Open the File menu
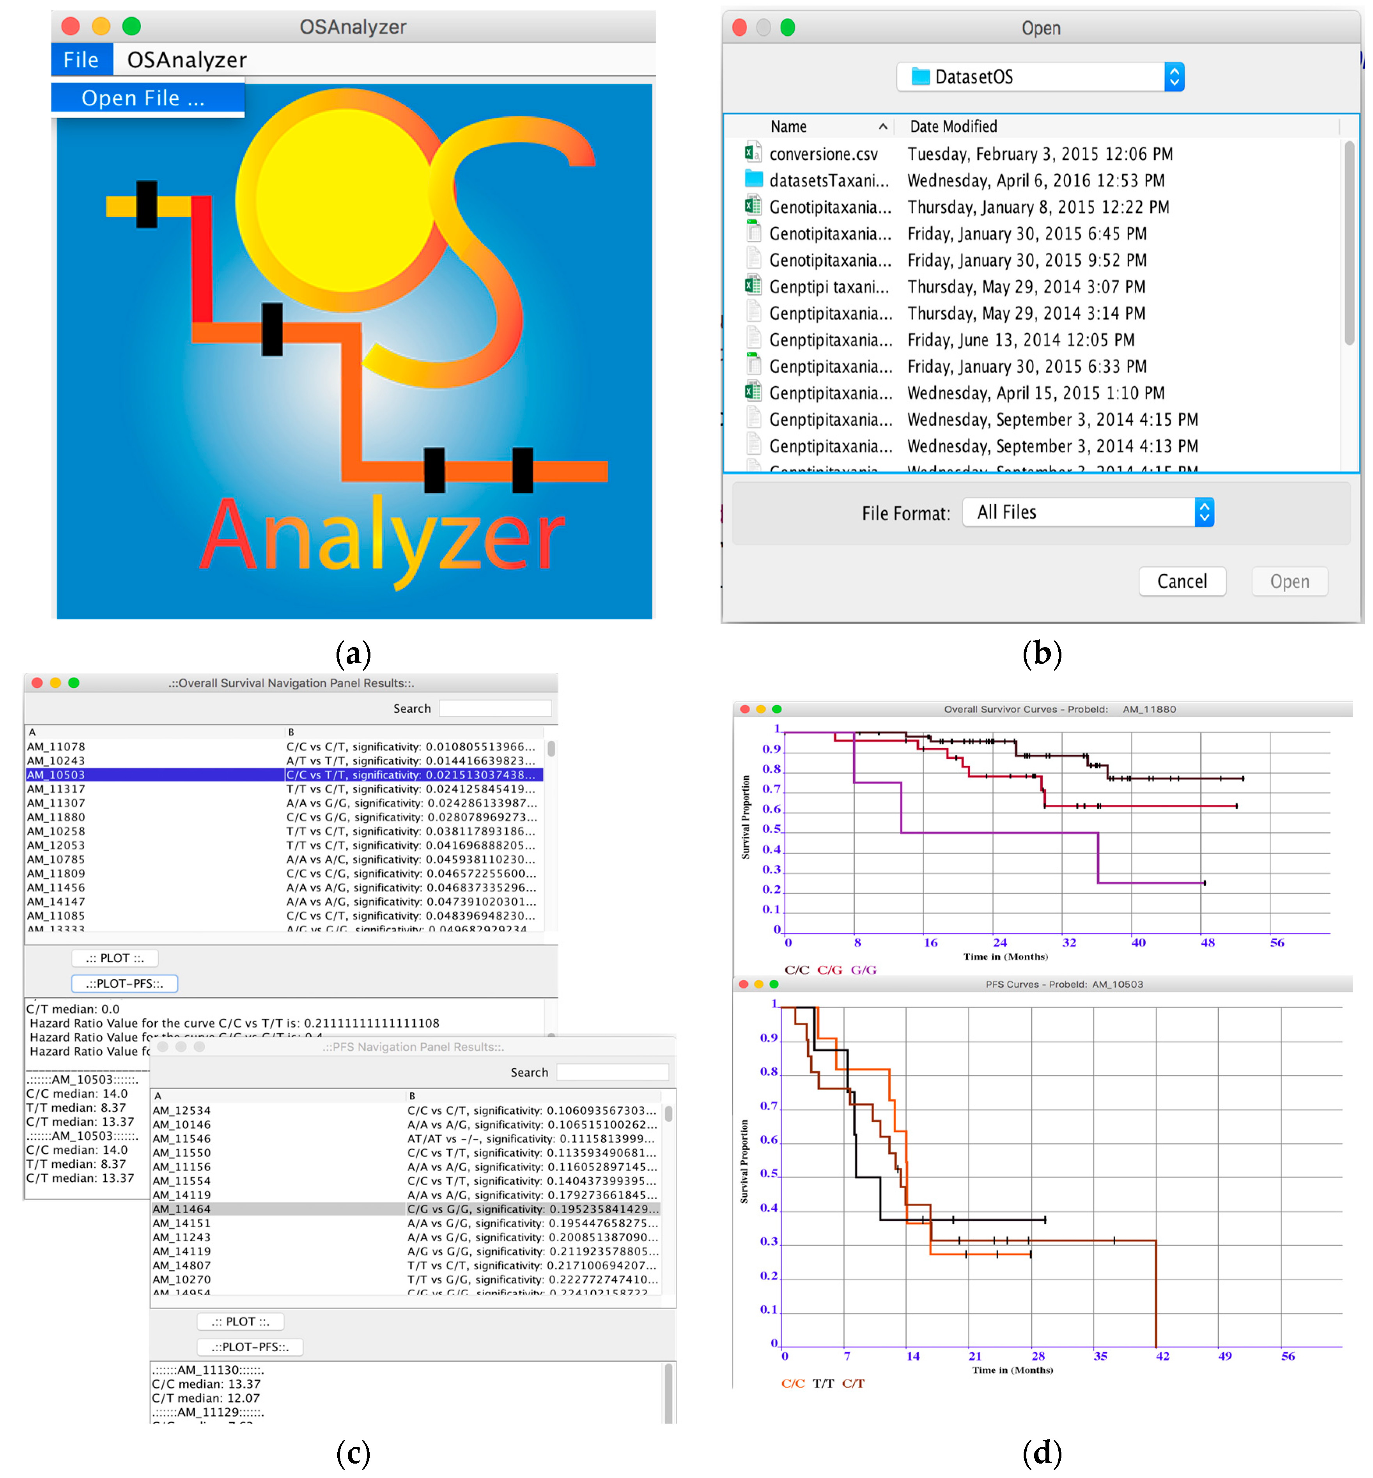1373x1478 pixels. pyautogui.click(x=81, y=59)
